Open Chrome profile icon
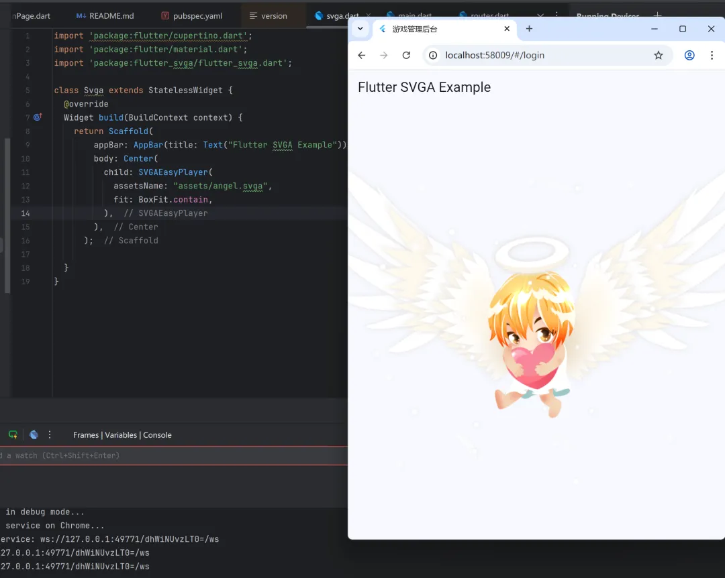Image resolution: width=725 pixels, height=578 pixels. click(689, 56)
